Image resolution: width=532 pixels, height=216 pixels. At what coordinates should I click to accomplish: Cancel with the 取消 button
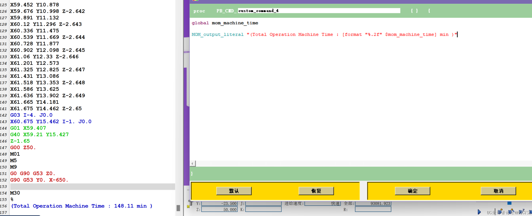pyautogui.click(x=498, y=191)
